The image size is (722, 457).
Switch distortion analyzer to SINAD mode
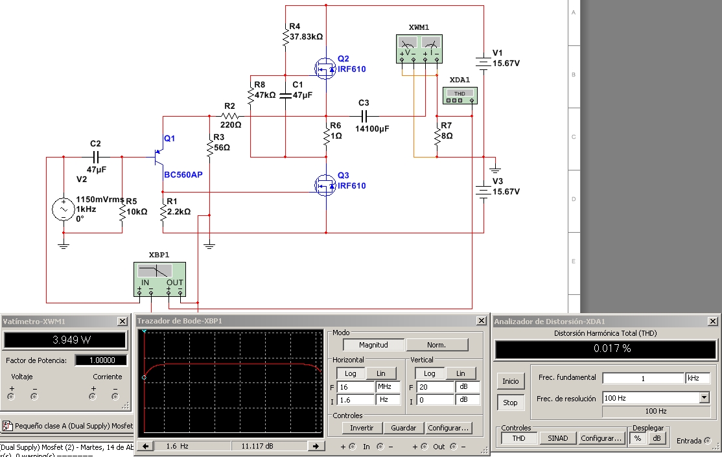557,438
